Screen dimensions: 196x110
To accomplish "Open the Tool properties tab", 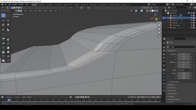I will [x=164, y=43].
